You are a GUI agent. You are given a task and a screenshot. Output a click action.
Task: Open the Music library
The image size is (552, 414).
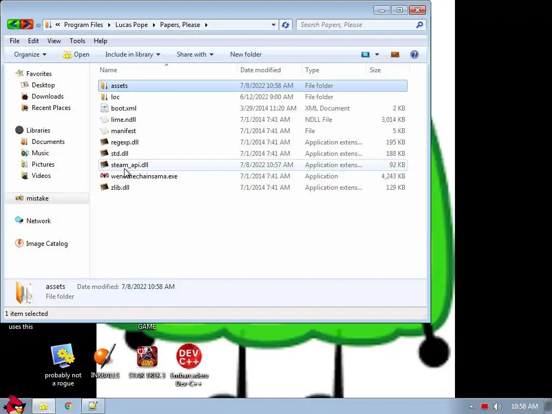tap(40, 153)
